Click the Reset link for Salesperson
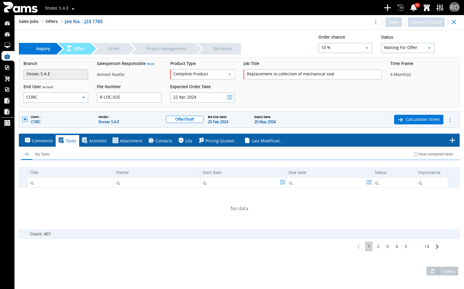Viewport: 464px width, 289px height. [151, 64]
